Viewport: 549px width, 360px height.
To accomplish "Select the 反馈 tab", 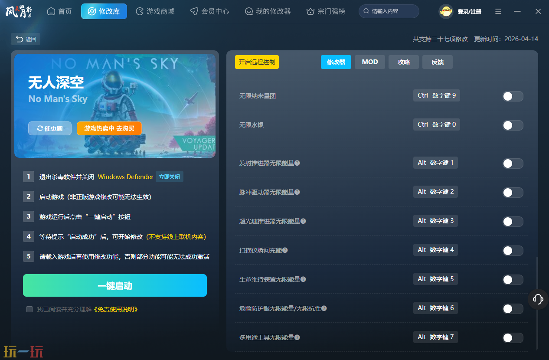I will click(438, 62).
